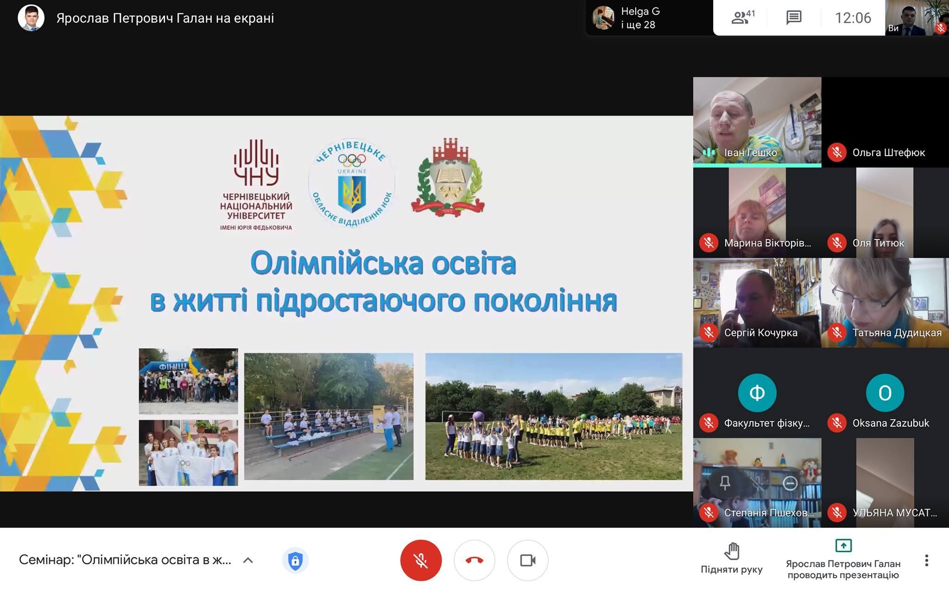Expand meeting details chevron next to Семінар title
Screen dimensions: 949x593
[x=248, y=560]
